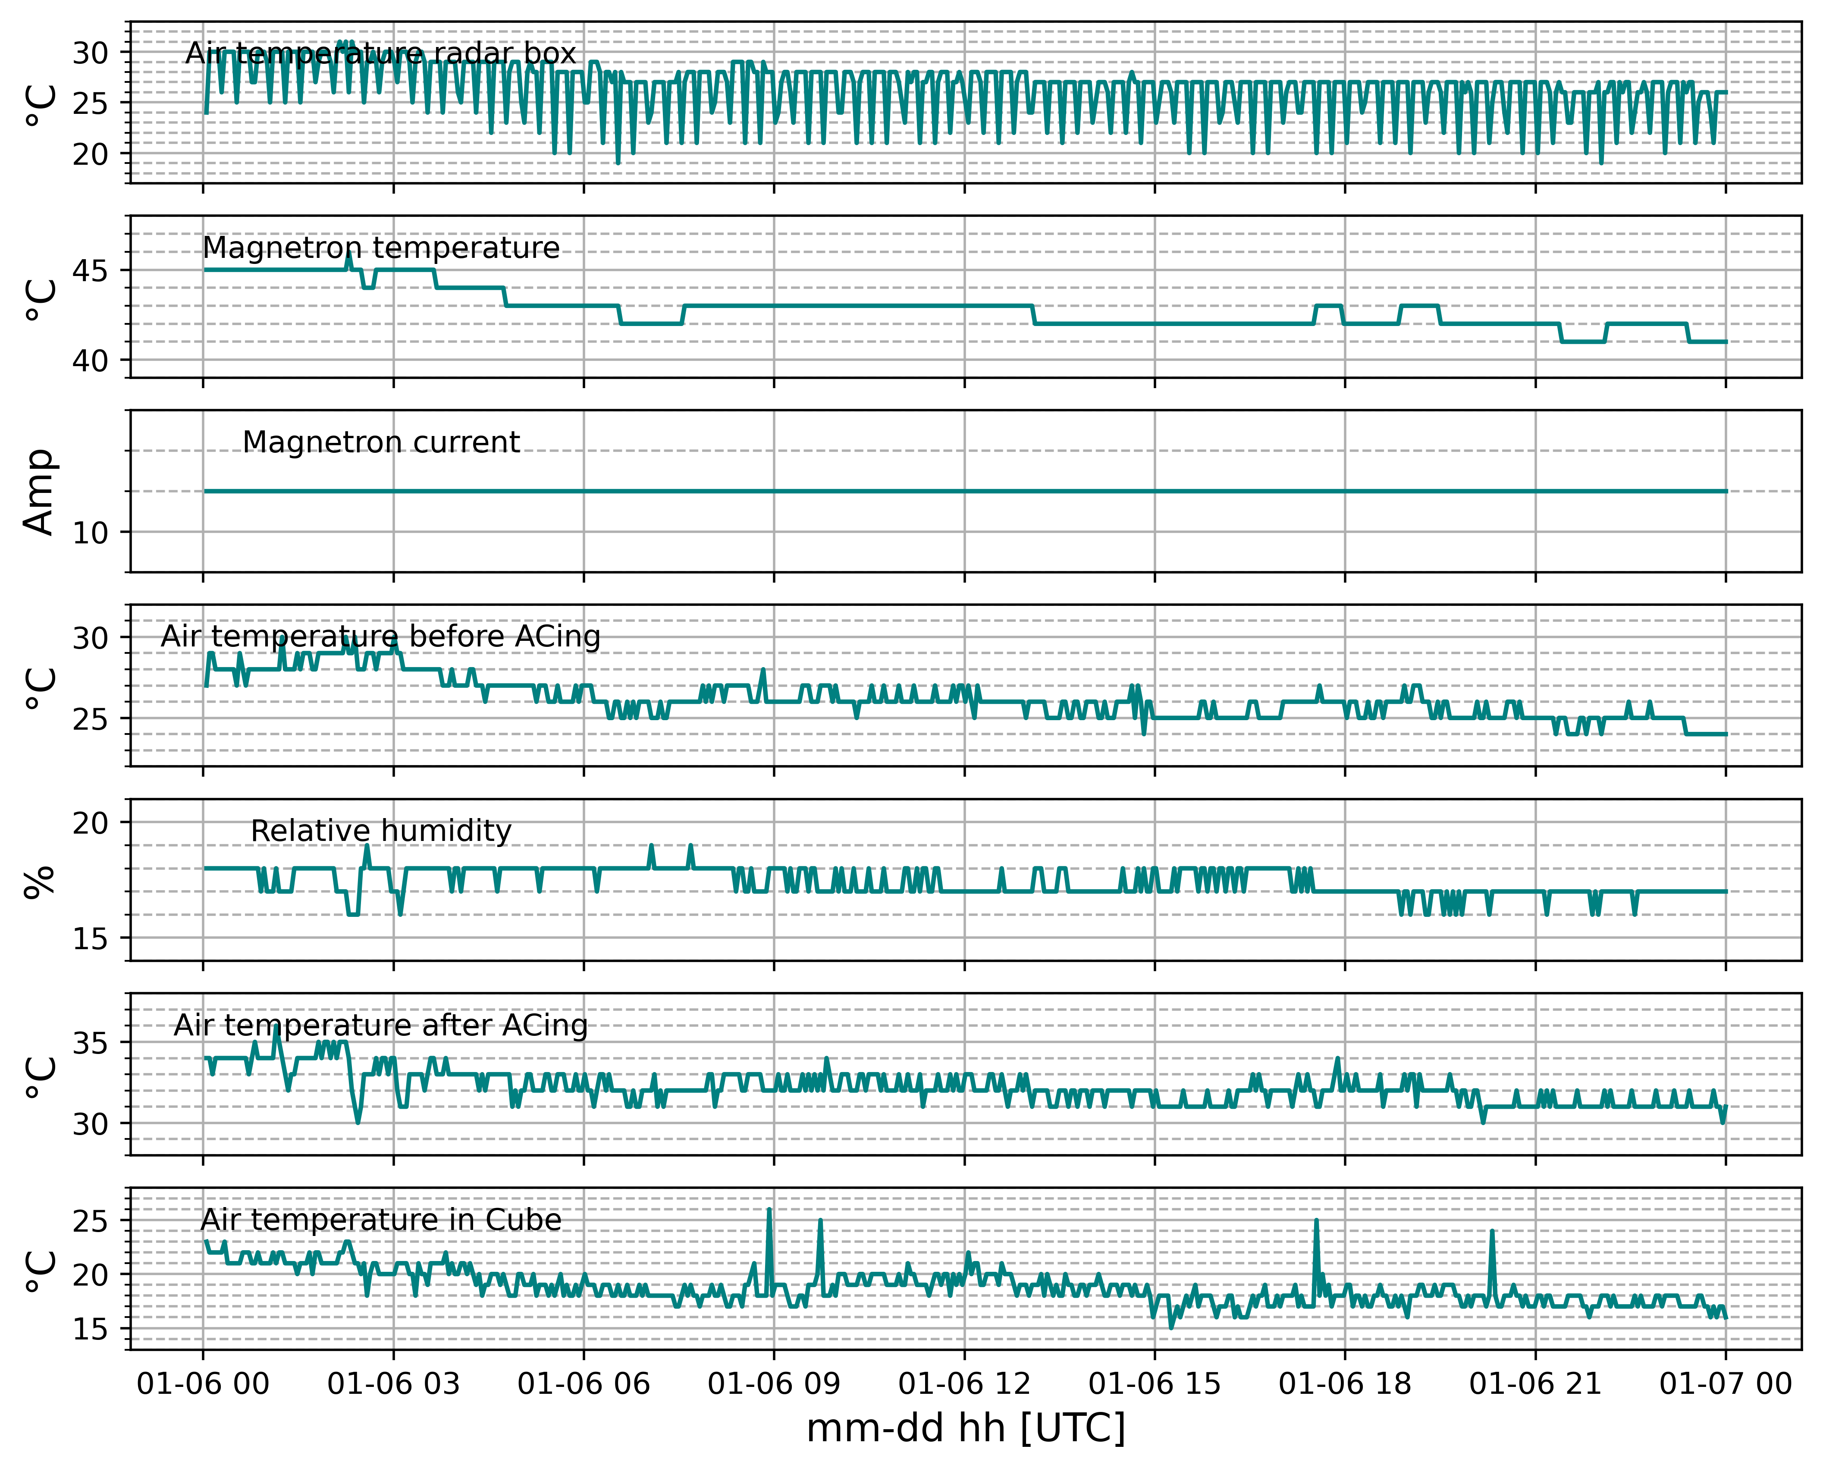
Task: Click the "01-06 06" x-axis tick label
Action: click(583, 1384)
